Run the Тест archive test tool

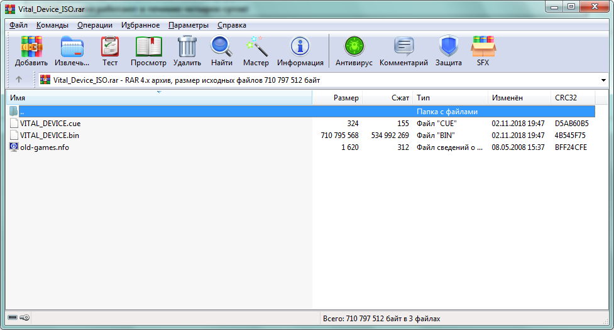tap(110, 46)
